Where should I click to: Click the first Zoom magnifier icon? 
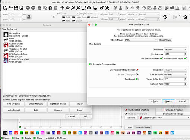pos(67,8)
